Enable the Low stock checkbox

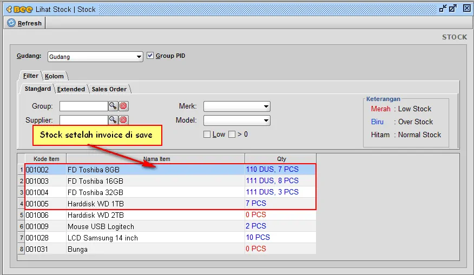coord(207,135)
